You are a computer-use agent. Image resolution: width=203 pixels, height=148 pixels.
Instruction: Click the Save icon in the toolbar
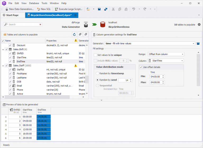[99, 9]
